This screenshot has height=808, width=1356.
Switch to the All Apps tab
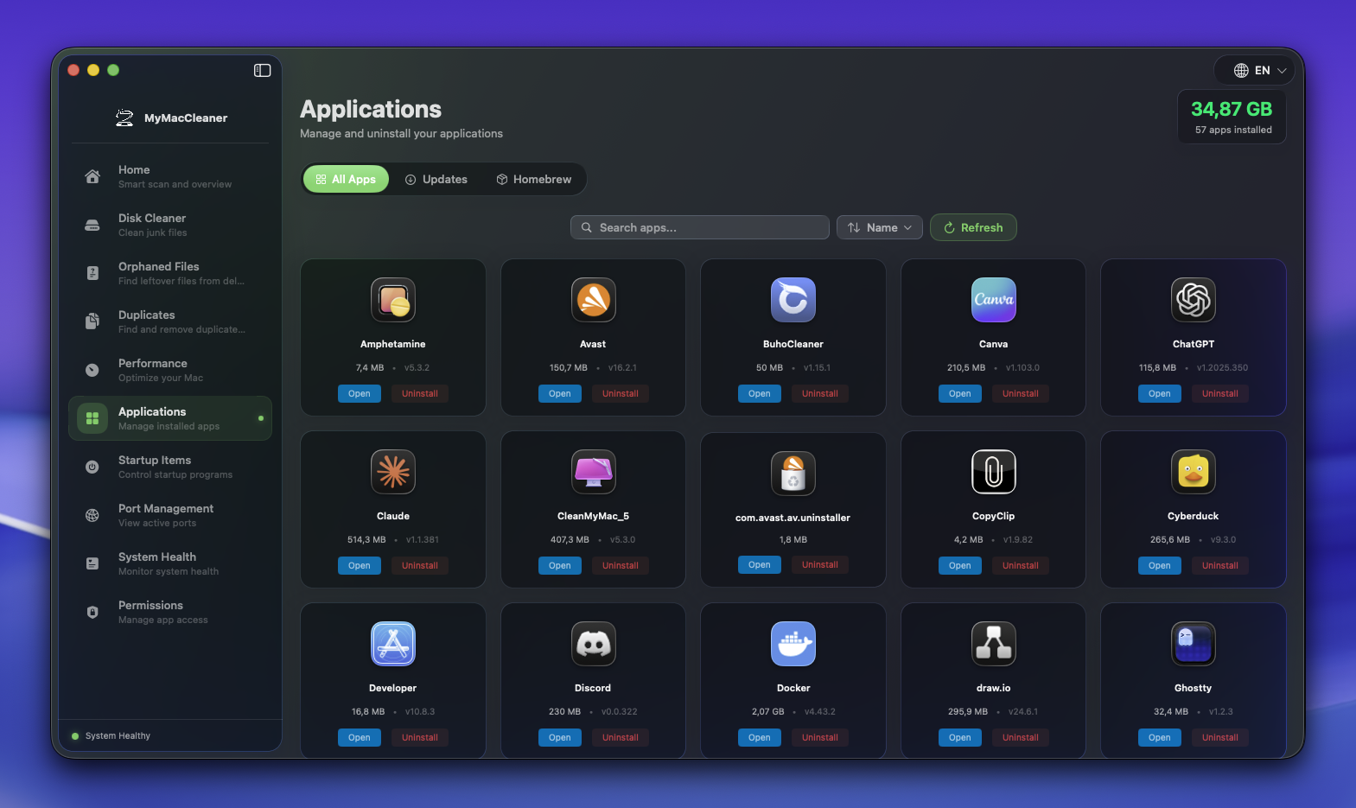tap(347, 179)
